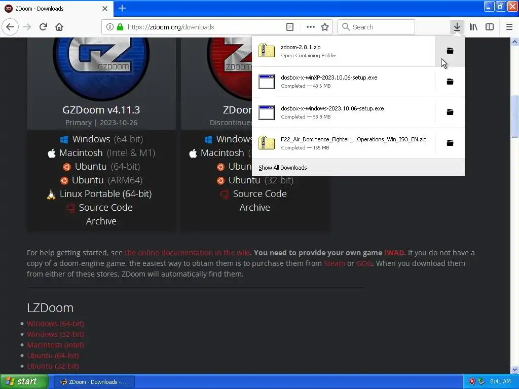
Task: Go to the browser home page
Action: click(59, 27)
